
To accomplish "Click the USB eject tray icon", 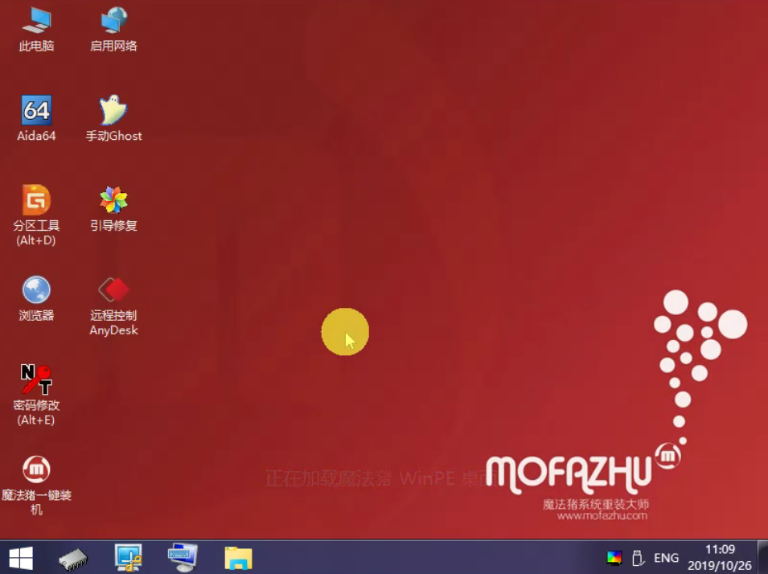I will click(638, 558).
